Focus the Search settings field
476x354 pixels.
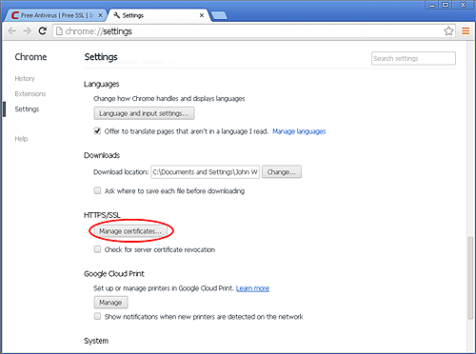tap(413, 58)
